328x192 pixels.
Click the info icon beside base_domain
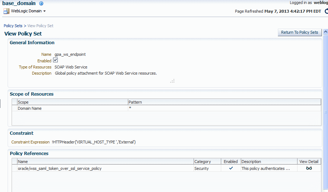(x=41, y=3)
